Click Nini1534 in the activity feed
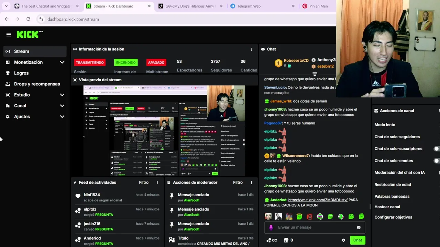 [x=92, y=195]
